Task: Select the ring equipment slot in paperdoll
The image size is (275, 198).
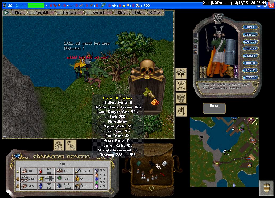Action: click(x=196, y=47)
